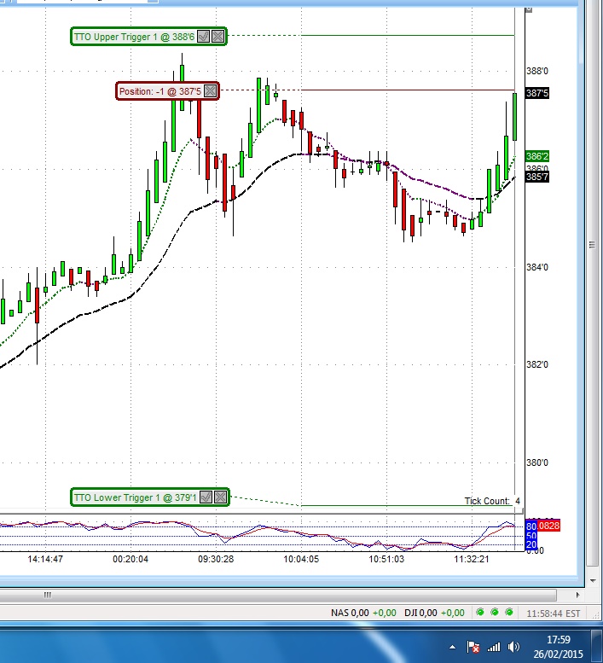This screenshot has height=663, width=603.
Task: Click the 09:30:28 time axis label
Action: 216,559
